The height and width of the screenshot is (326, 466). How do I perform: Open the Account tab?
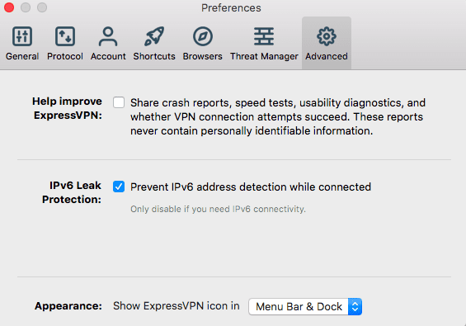coord(108,44)
